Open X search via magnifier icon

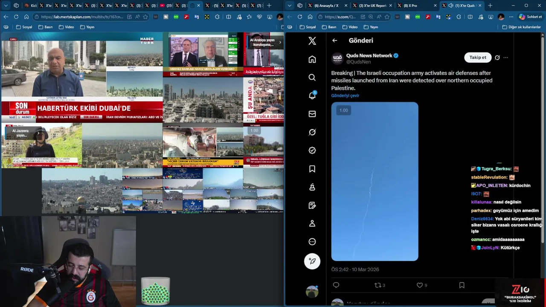(312, 78)
